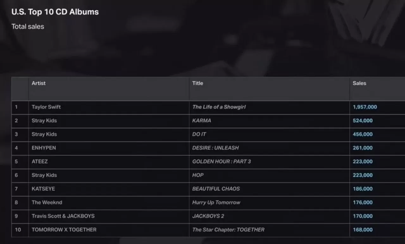Click the HOP album title
This screenshot has height=244, width=405.
tap(198, 175)
